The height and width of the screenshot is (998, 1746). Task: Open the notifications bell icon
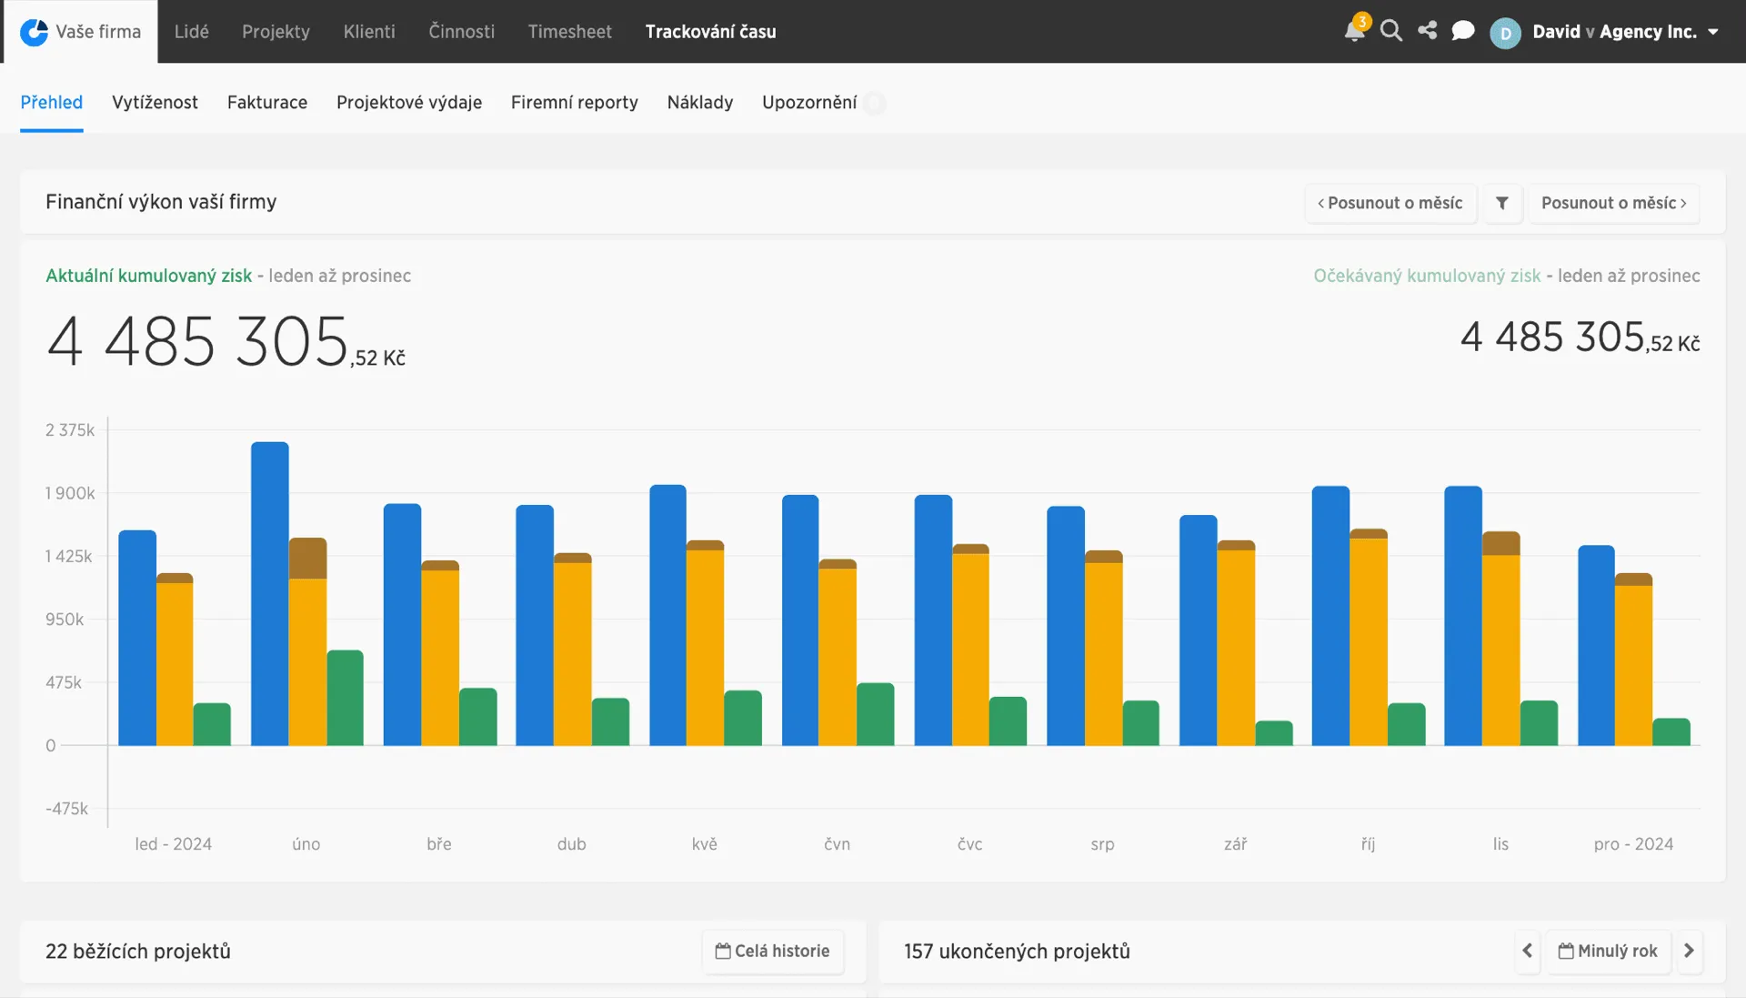(1354, 31)
